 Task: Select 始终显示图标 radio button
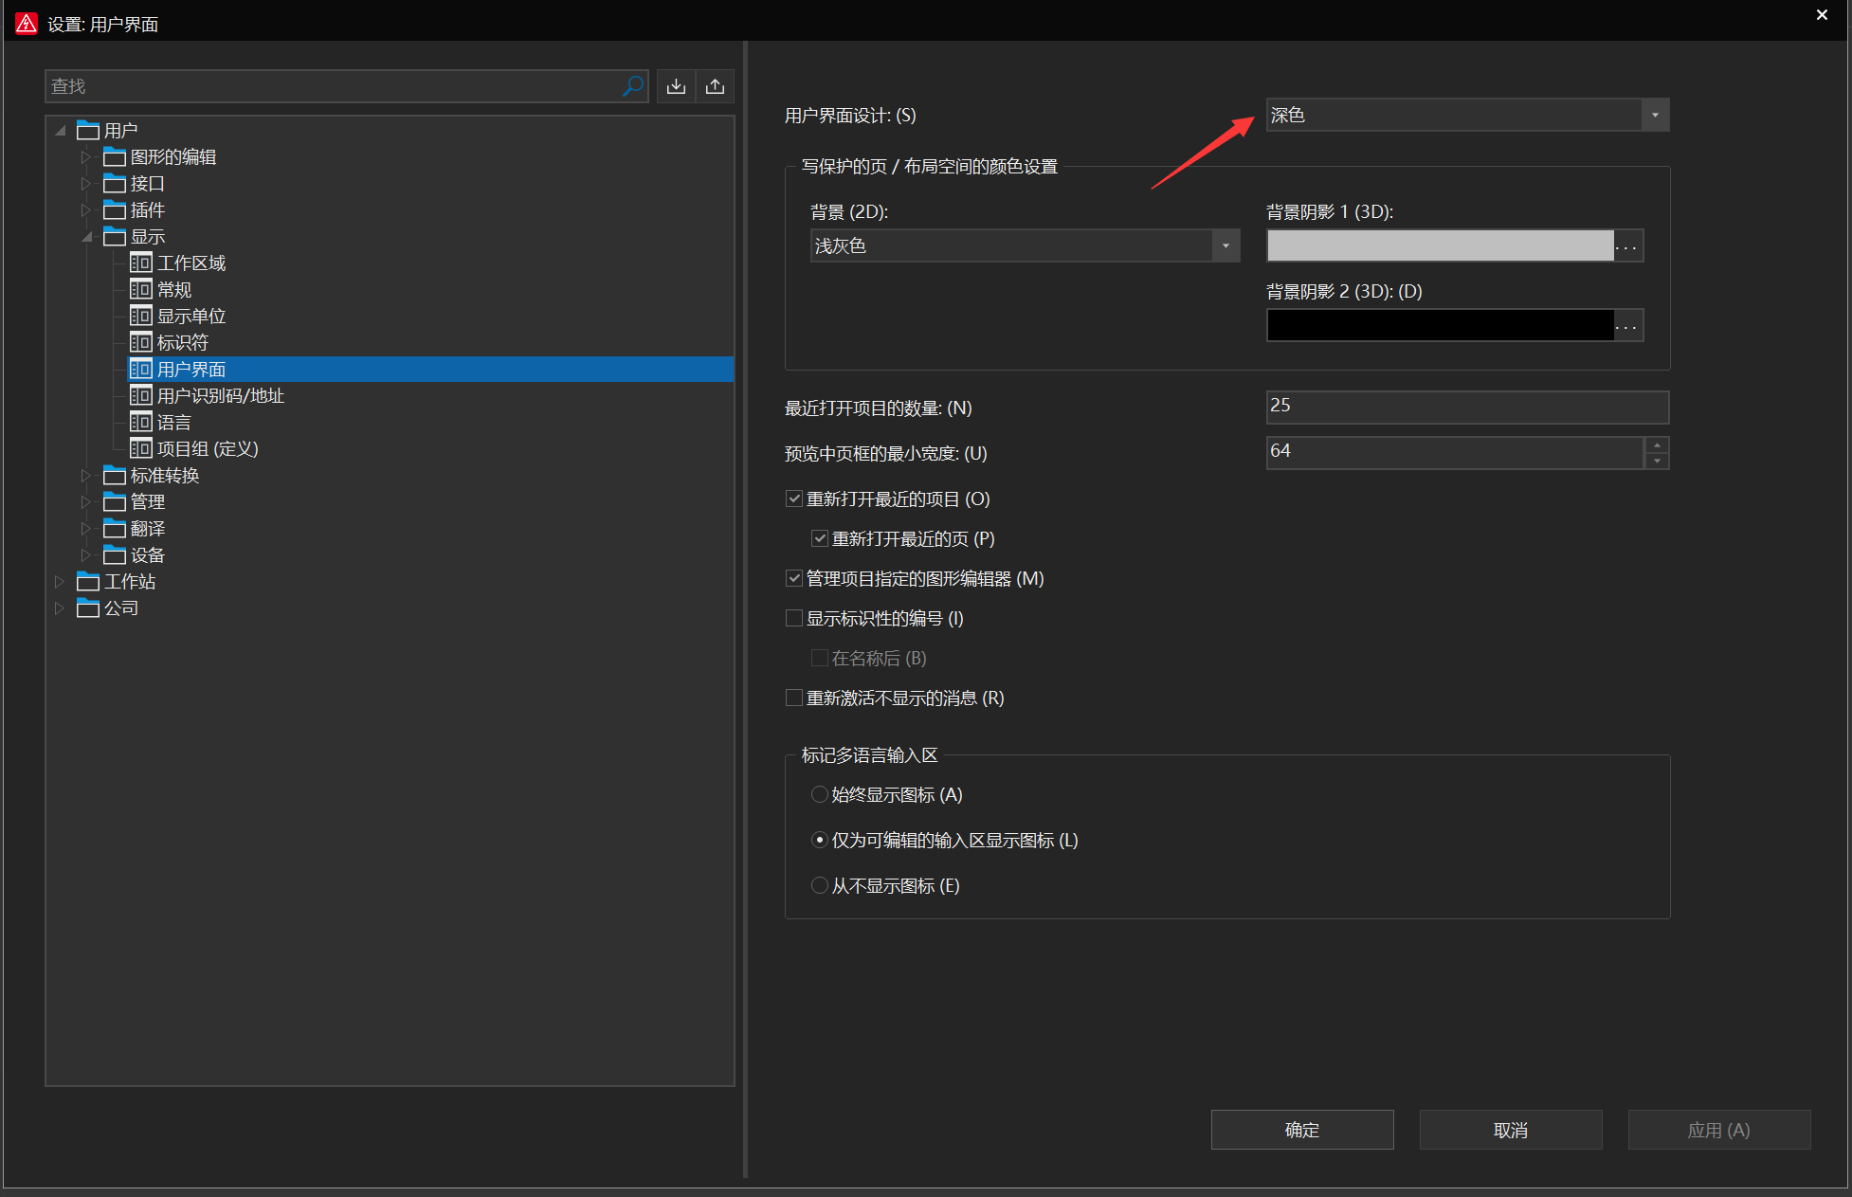(820, 794)
